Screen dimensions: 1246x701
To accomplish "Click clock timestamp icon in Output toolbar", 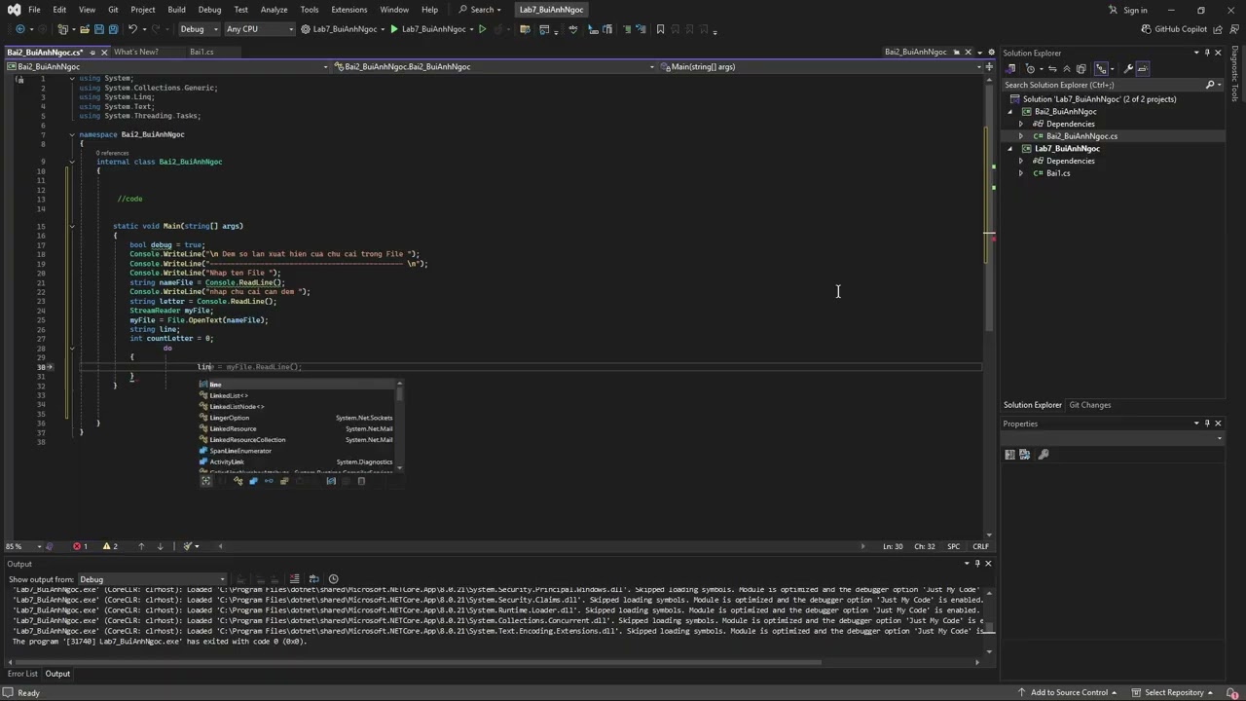I will (x=333, y=578).
